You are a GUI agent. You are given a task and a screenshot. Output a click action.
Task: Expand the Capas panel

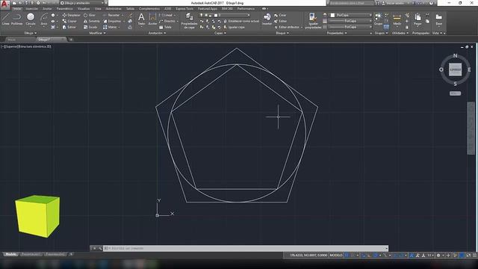tap(220, 33)
